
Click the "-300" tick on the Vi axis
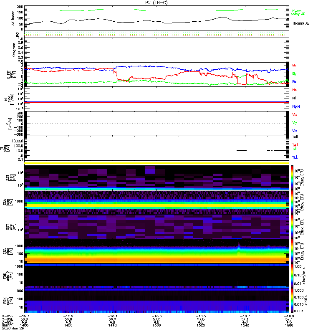19,134
